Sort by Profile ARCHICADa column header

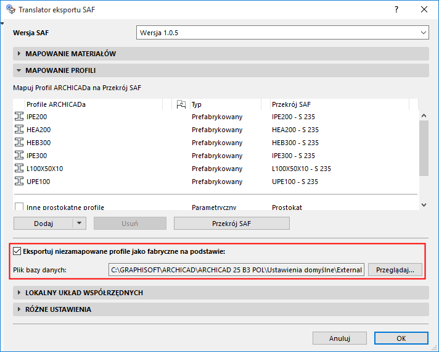click(94, 104)
